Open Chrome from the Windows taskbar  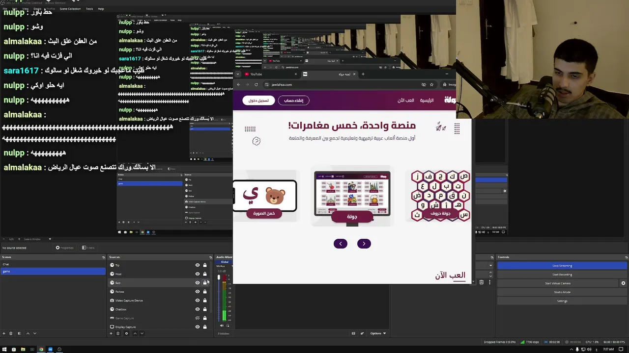pyautogui.click(x=41, y=350)
